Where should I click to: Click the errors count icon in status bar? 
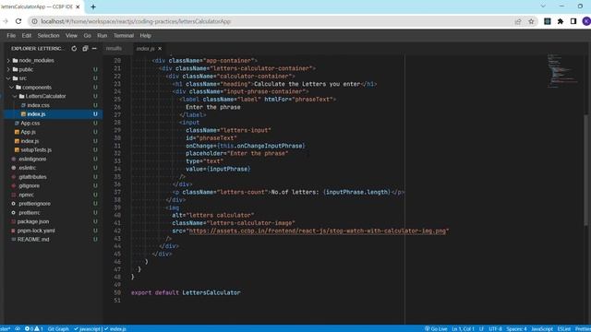tap(29, 328)
